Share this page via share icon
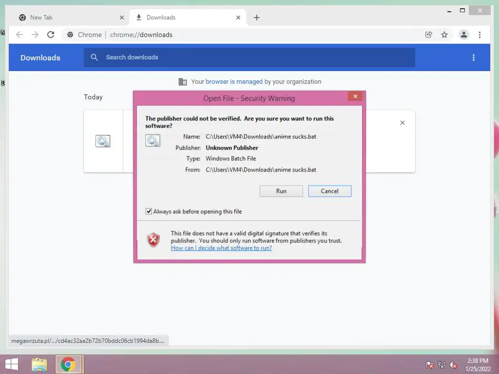The image size is (499, 374). tap(429, 35)
